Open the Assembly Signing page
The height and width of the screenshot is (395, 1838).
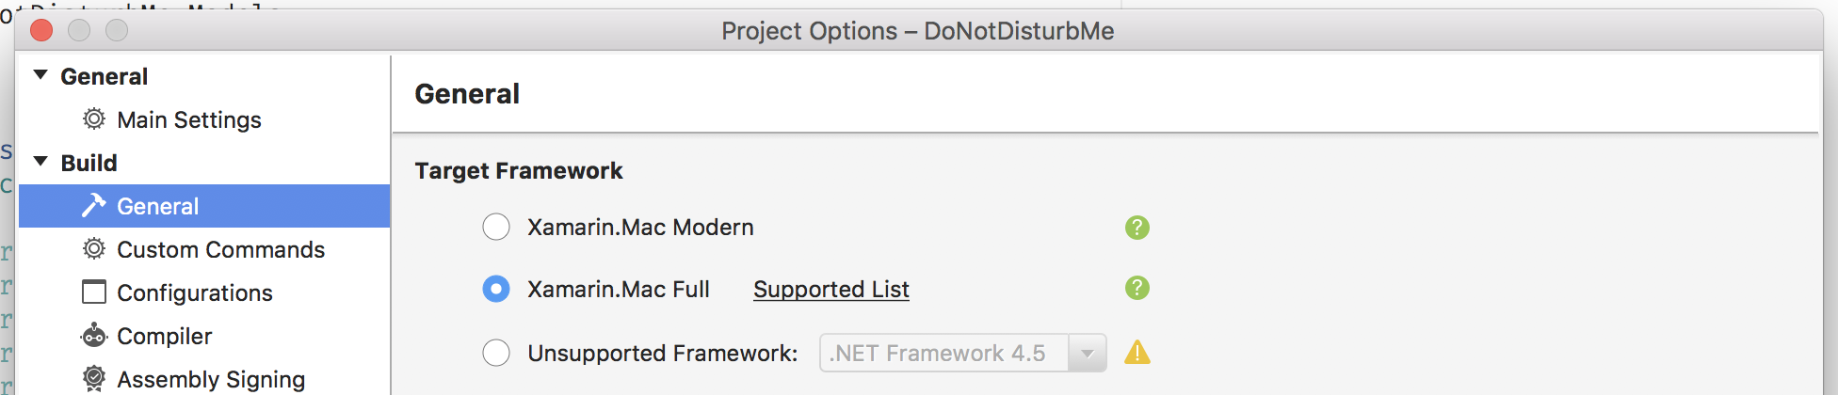[211, 380]
